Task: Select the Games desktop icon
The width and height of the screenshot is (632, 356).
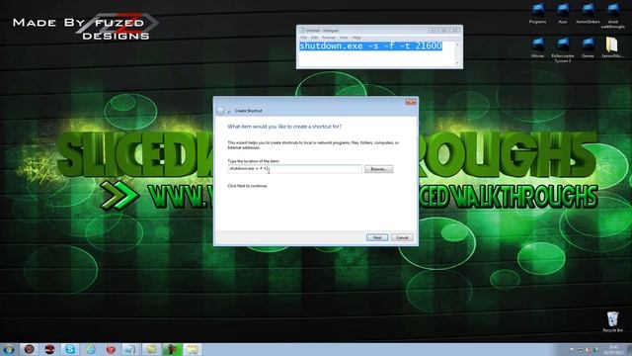Action: 588,47
